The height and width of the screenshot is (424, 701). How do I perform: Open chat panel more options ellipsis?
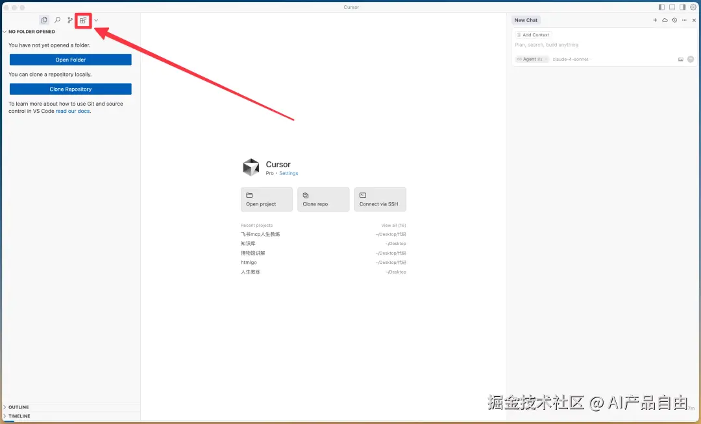point(684,20)
